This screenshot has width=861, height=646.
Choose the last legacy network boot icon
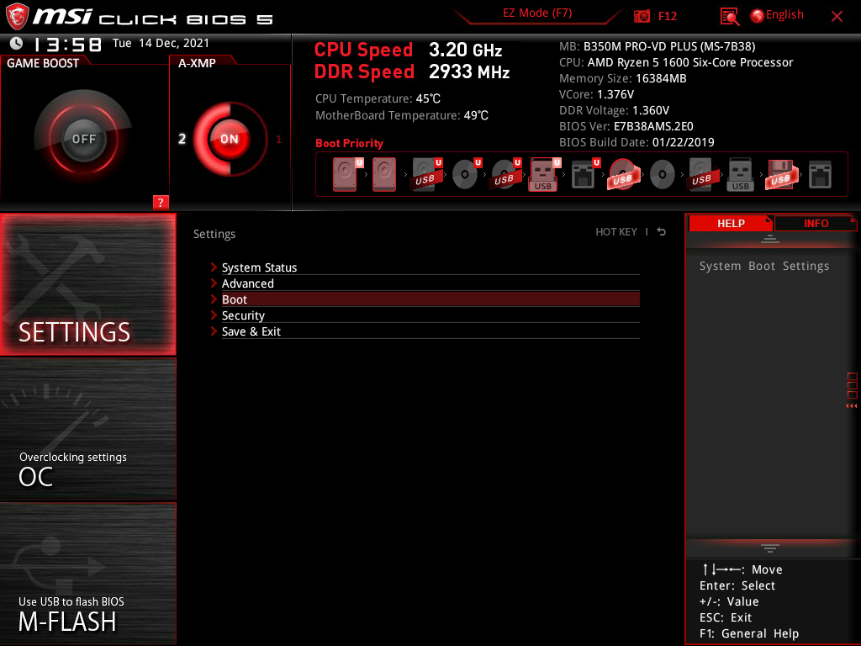[x=821, y=175]
